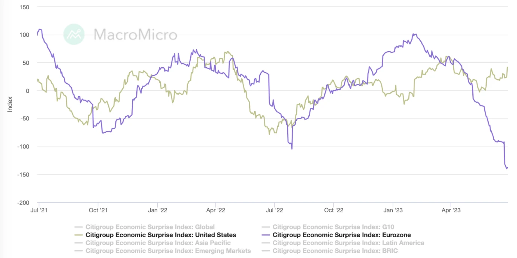The width and height of the screenshot is (517, 258).
Task: Click purple line swatch beside Eurozone
Action: pyautogui.click(x=266, y=235)
